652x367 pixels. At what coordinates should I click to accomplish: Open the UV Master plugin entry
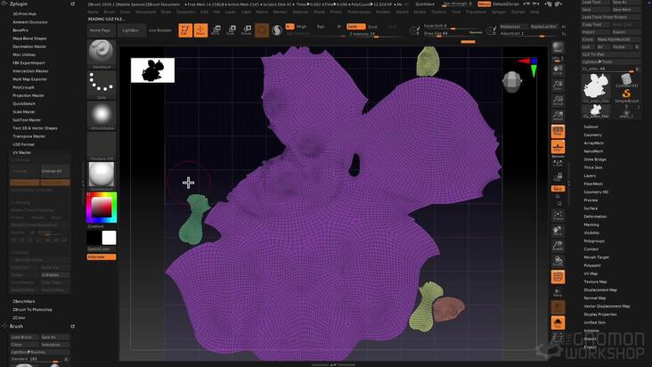coord(21,152)
